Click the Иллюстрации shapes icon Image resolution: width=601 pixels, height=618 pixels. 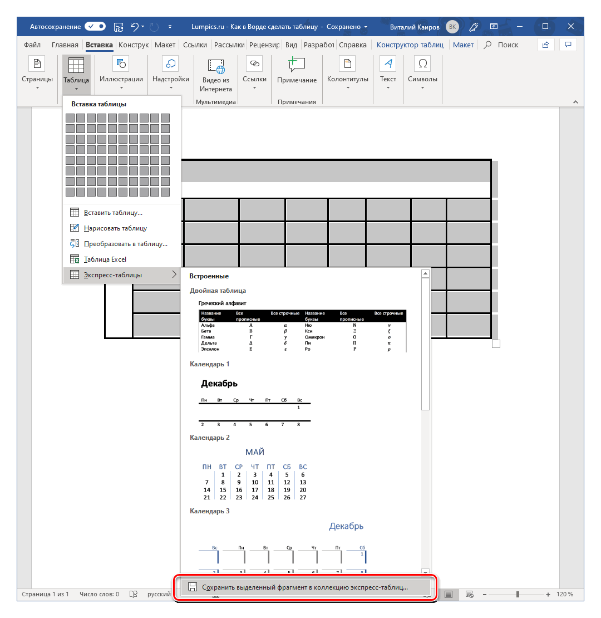click(x=121, y=64)
